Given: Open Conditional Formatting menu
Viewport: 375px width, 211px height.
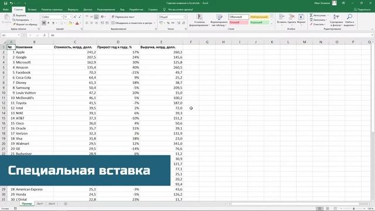Looking at the screenshot, I should [199, 21].
